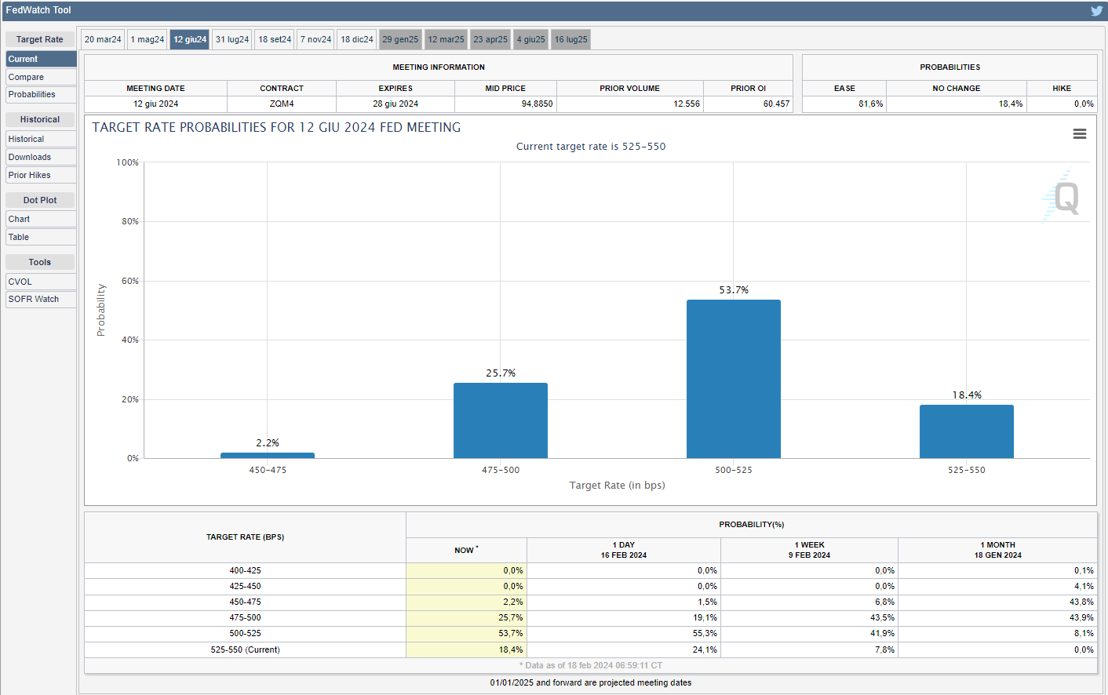Select the 20 mar24 meeting tab
1108x695 pixels.
tap(103, 39)
